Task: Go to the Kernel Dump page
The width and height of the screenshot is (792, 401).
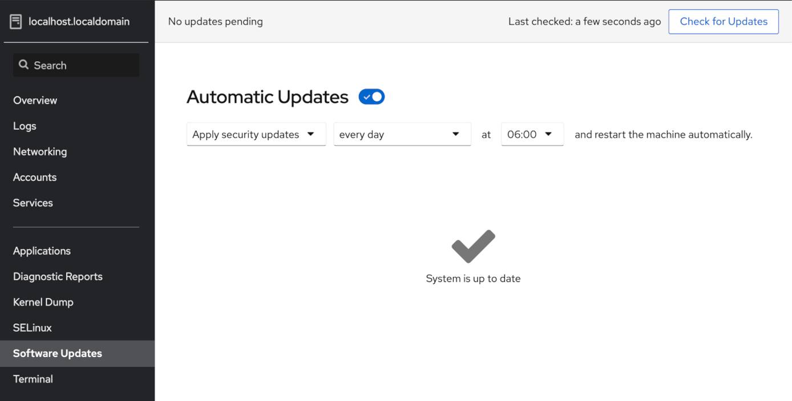Action: click(43, 302)
